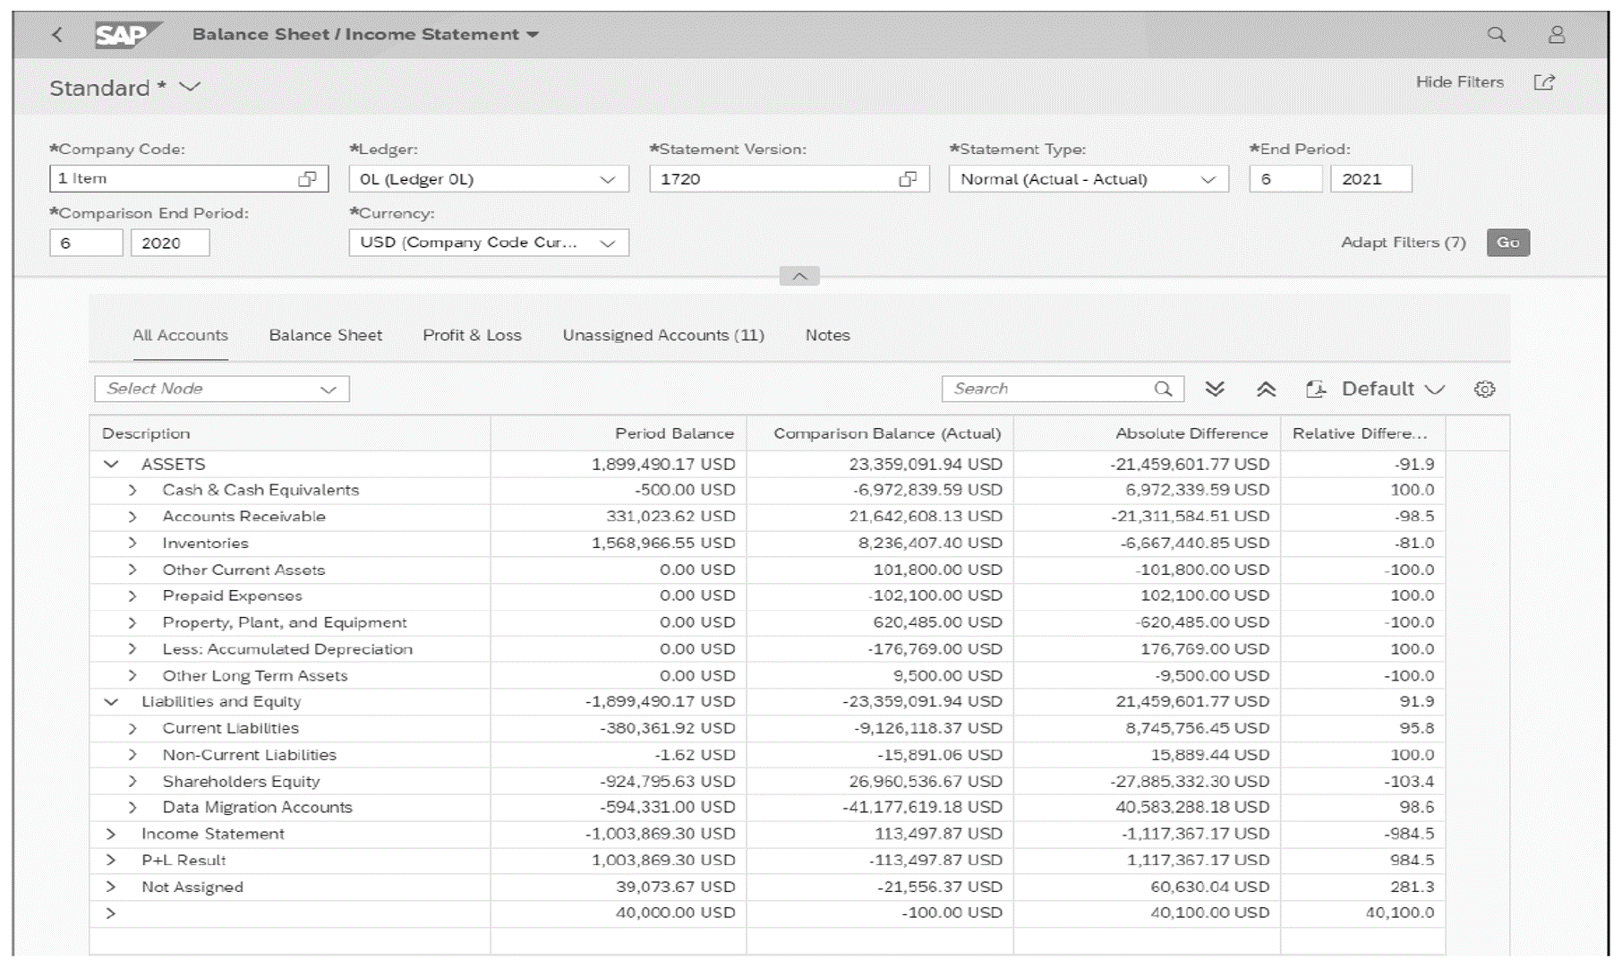Expand the Income Statement row
The width and height of the screenshot is (1622, 968).
point(111,834)
